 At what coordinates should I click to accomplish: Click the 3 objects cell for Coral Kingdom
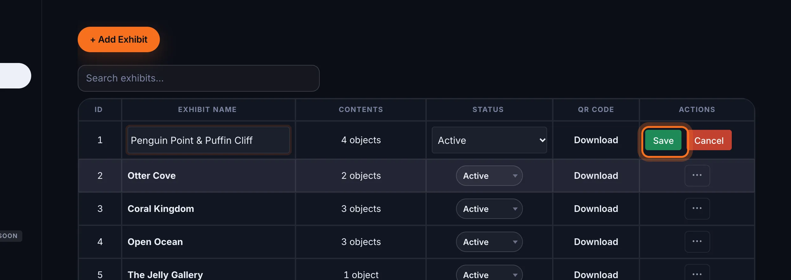(361, 209)
